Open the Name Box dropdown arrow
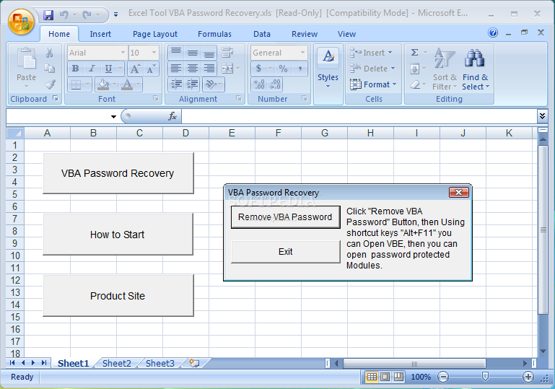 coord(113,116)
